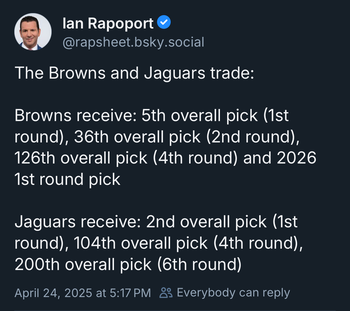Screen dimensions: 350x311
Task: Click the '5:17 PM' time text
Action: [130, 293]
